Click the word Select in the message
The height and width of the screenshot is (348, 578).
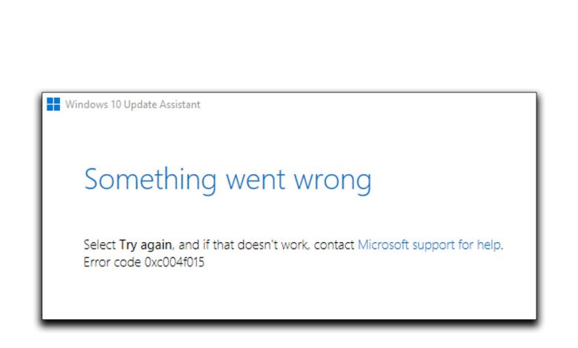pyautogui.click(x=99, y=244)
